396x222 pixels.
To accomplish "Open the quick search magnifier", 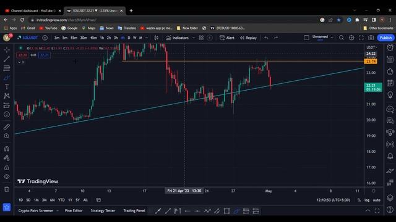I will point(342,38).
